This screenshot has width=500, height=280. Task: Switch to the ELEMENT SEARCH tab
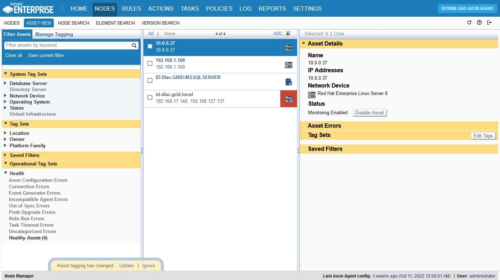(x=115, y=23)
